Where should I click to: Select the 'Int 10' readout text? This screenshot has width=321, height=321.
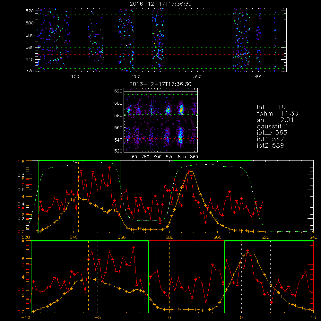[271, 107]
